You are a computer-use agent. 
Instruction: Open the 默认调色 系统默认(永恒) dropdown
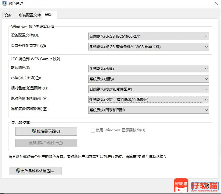pos(149,68)
